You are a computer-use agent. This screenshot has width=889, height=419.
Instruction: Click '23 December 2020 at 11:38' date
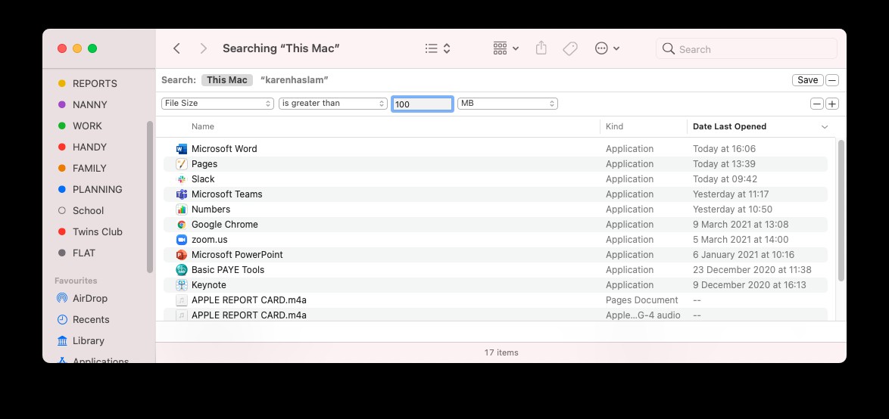[x=752, y=270]
